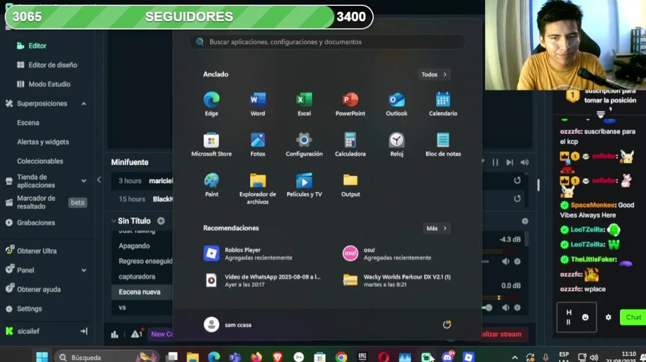Screen dimensions: 646x362
Task: Open sam ccasa user account menu
Action: pyautogui.click(x=228, y=325)
